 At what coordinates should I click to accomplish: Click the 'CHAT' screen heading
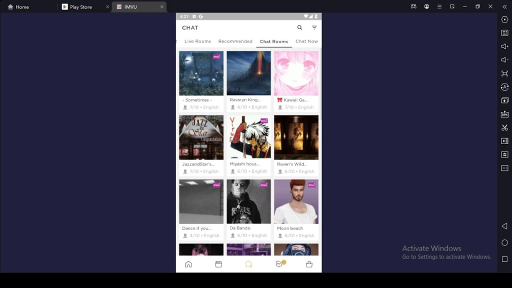pyautogui.click(x=190, y=28)
